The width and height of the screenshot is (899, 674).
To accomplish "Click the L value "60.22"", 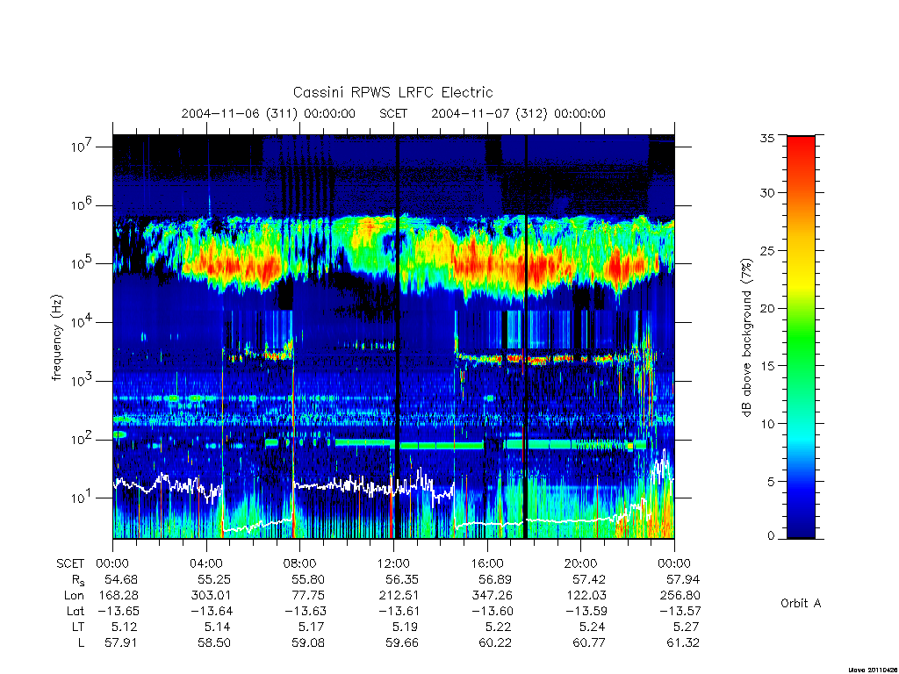I will tap(495, 643).
